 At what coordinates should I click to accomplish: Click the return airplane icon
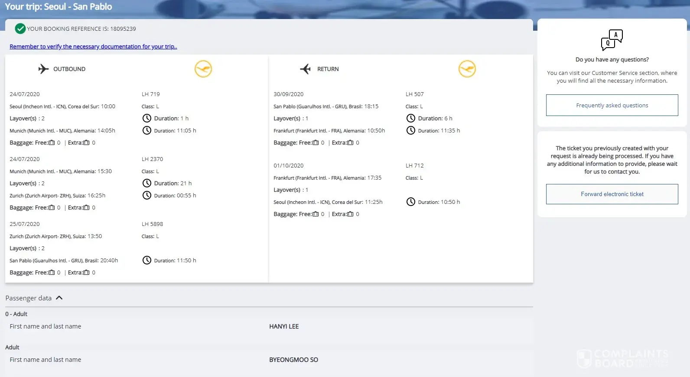(306, 69)
